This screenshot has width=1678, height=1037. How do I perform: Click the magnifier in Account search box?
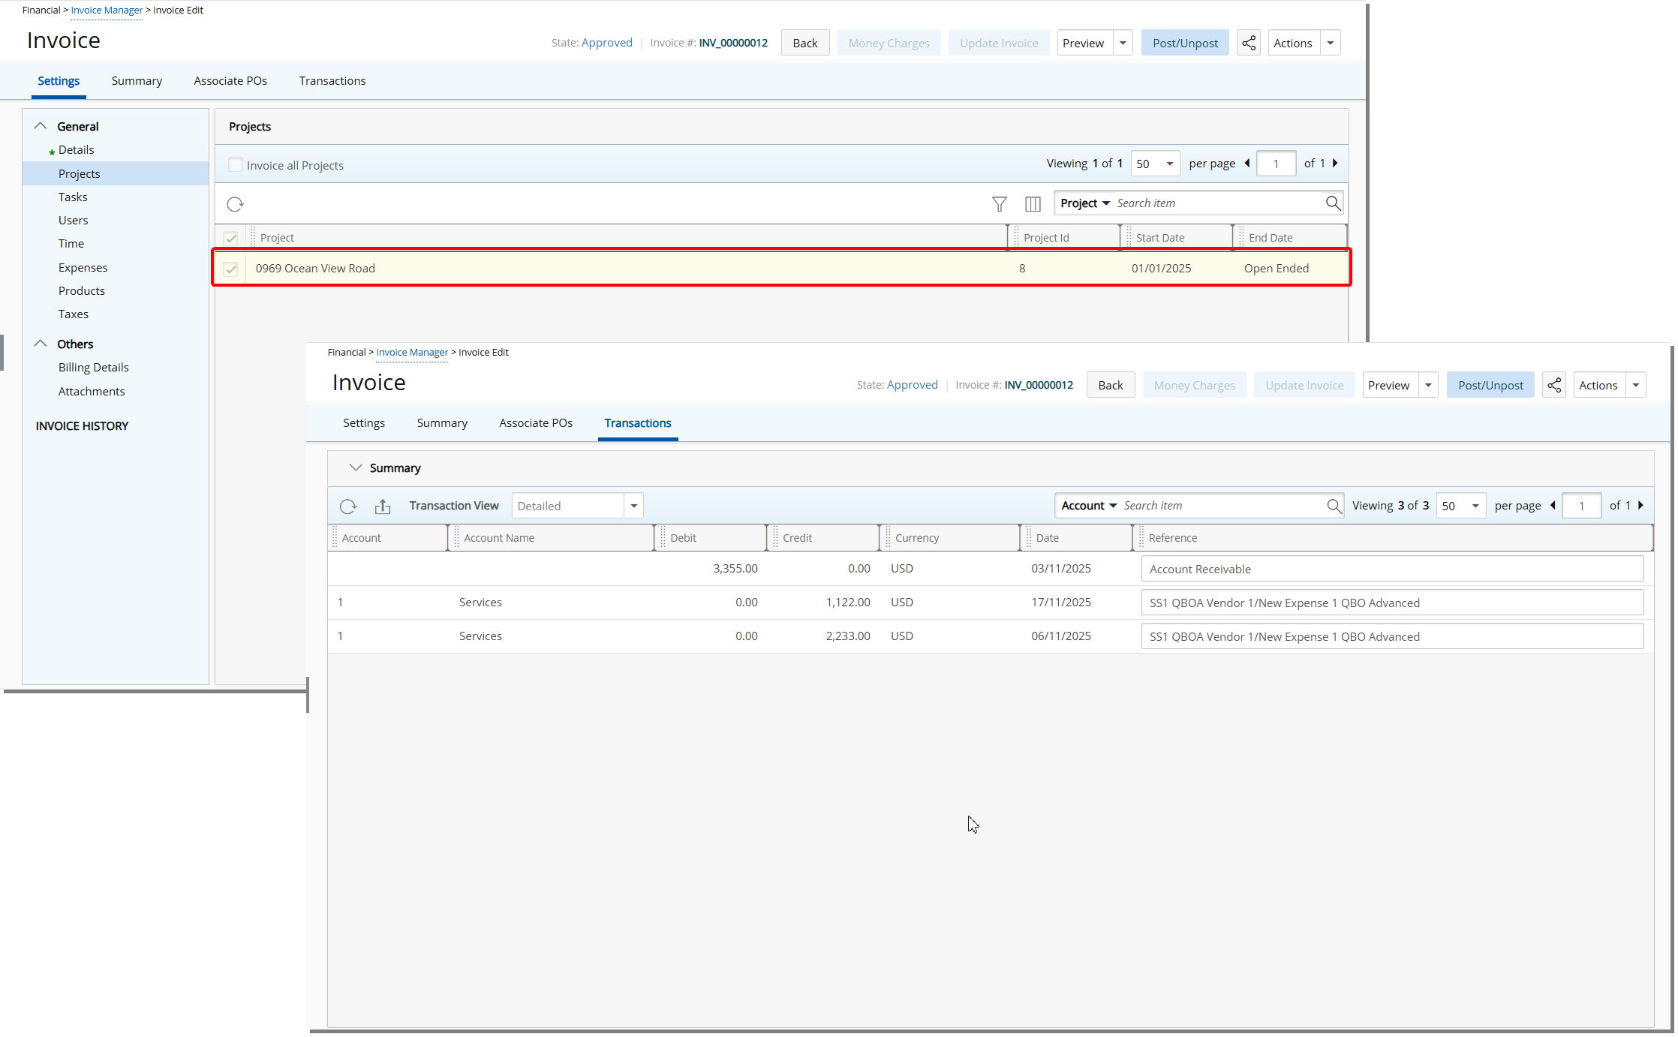tap(1334, 506)
